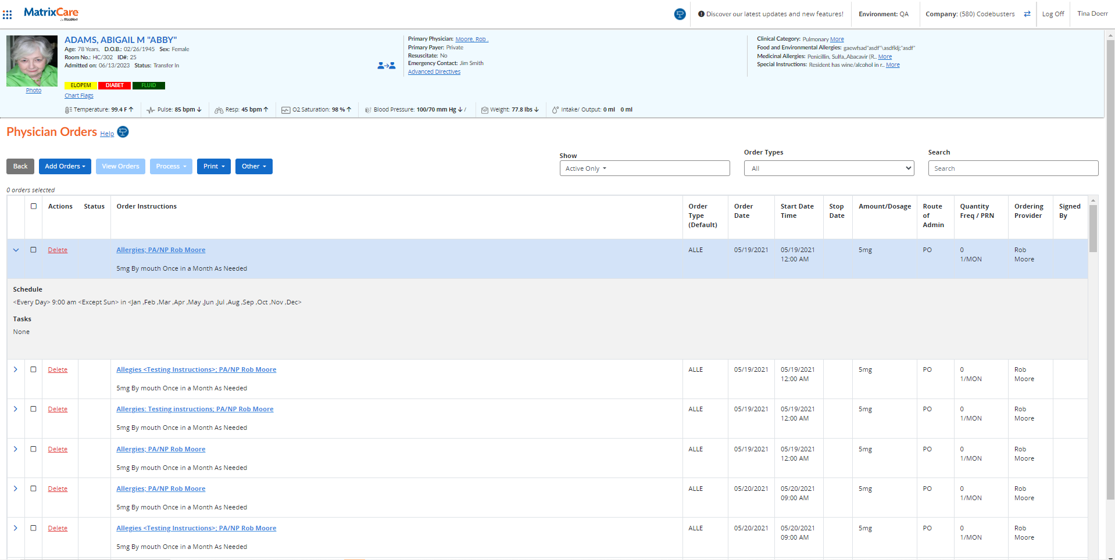Open the Process dropdown menu
This screenshot has height=560, width=1115.
[171, 166]
